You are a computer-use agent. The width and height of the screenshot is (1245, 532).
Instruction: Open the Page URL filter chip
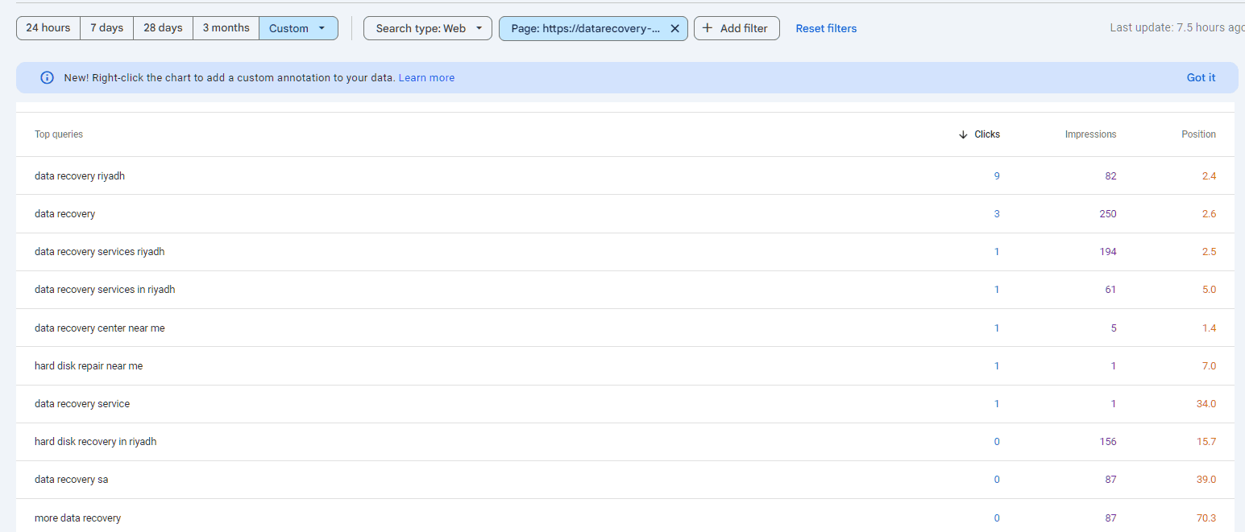(x=585, y=28)
